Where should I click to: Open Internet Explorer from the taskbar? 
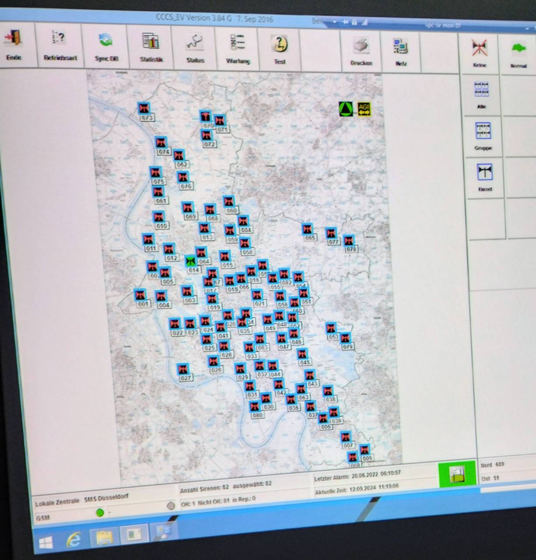pos(73,541)
